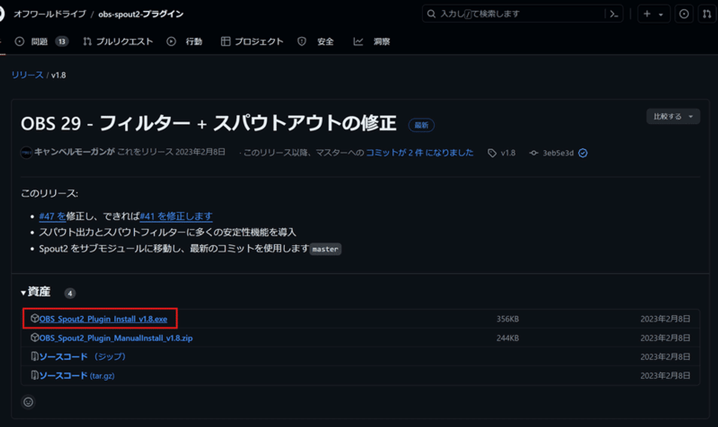The image size is (718, 427).
Task: Click the commit icon beside 3eb5e3d
Action: pyautogui.click(x=534, y=153)
